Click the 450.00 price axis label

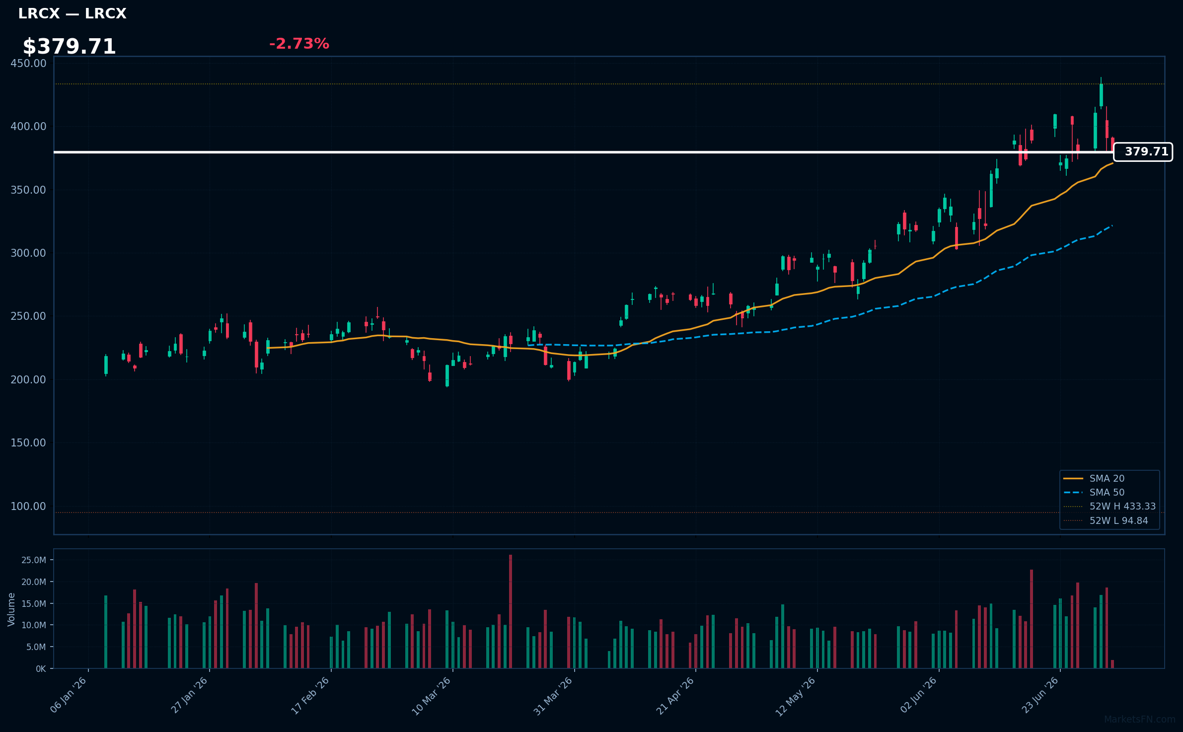pyautogui.click(x=28, y=64)
